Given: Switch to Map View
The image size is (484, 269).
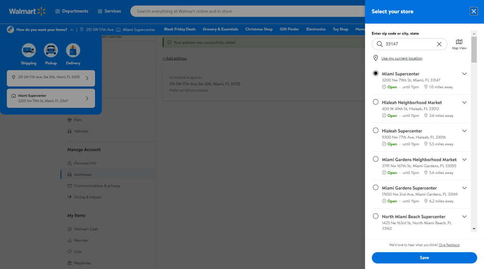Looking at the screenshot, I should [459, 44].
